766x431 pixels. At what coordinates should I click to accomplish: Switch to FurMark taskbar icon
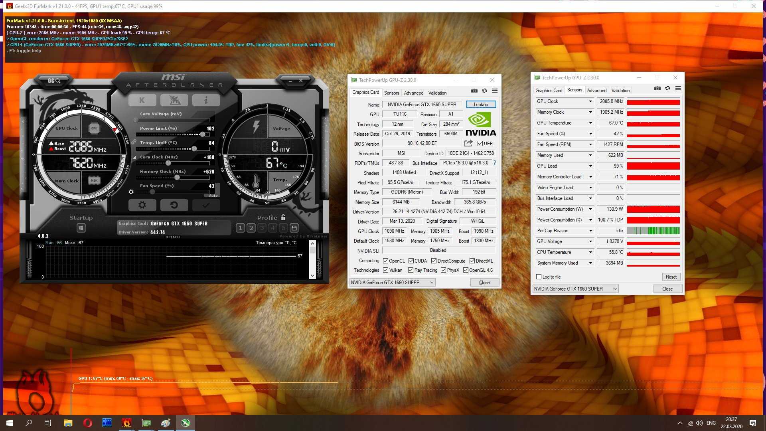pos(126,423)
